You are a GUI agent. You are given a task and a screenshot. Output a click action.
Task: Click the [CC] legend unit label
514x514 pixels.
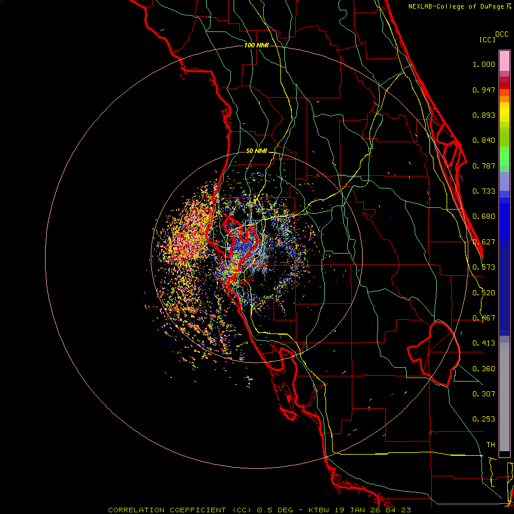click(487, 39)
